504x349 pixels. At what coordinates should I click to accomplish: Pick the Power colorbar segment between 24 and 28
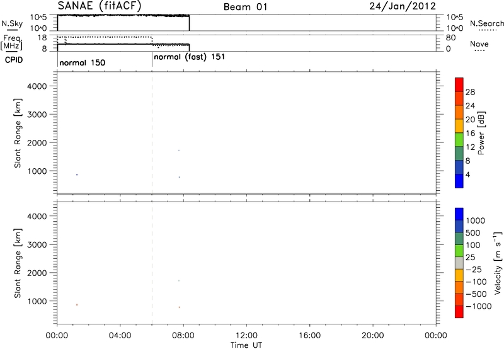(x=459, y=98)
